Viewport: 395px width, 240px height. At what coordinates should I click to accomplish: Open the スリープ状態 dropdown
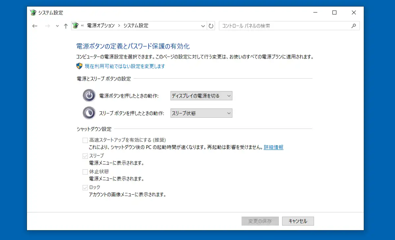(201, 113)
